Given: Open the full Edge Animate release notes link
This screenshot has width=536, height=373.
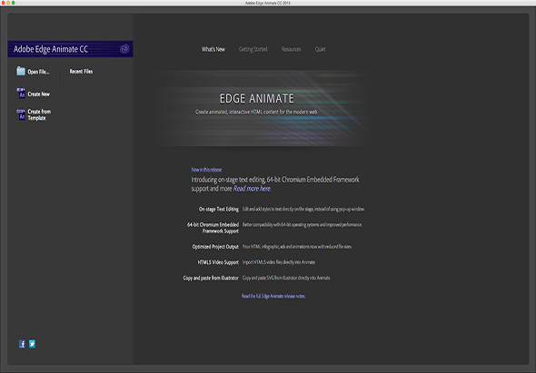Looking at the screenshot, I should [x=273, y=296].
